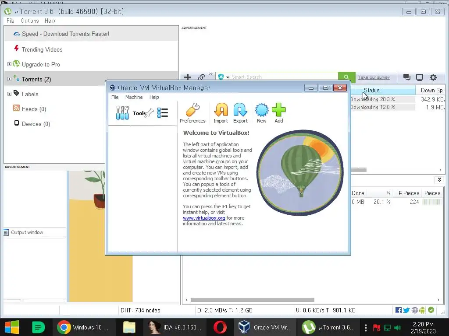Screen dimensions: 449x336
Task: Click the horizontal scrollbar in uTorrent lower pane
Action: click(x=252, y=300)
